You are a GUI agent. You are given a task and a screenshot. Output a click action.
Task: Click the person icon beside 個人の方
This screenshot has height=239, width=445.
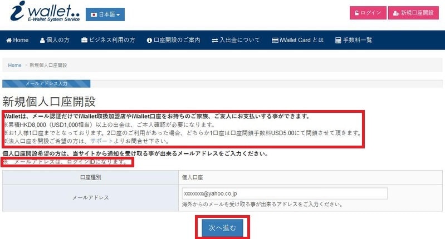coord(42,40)
